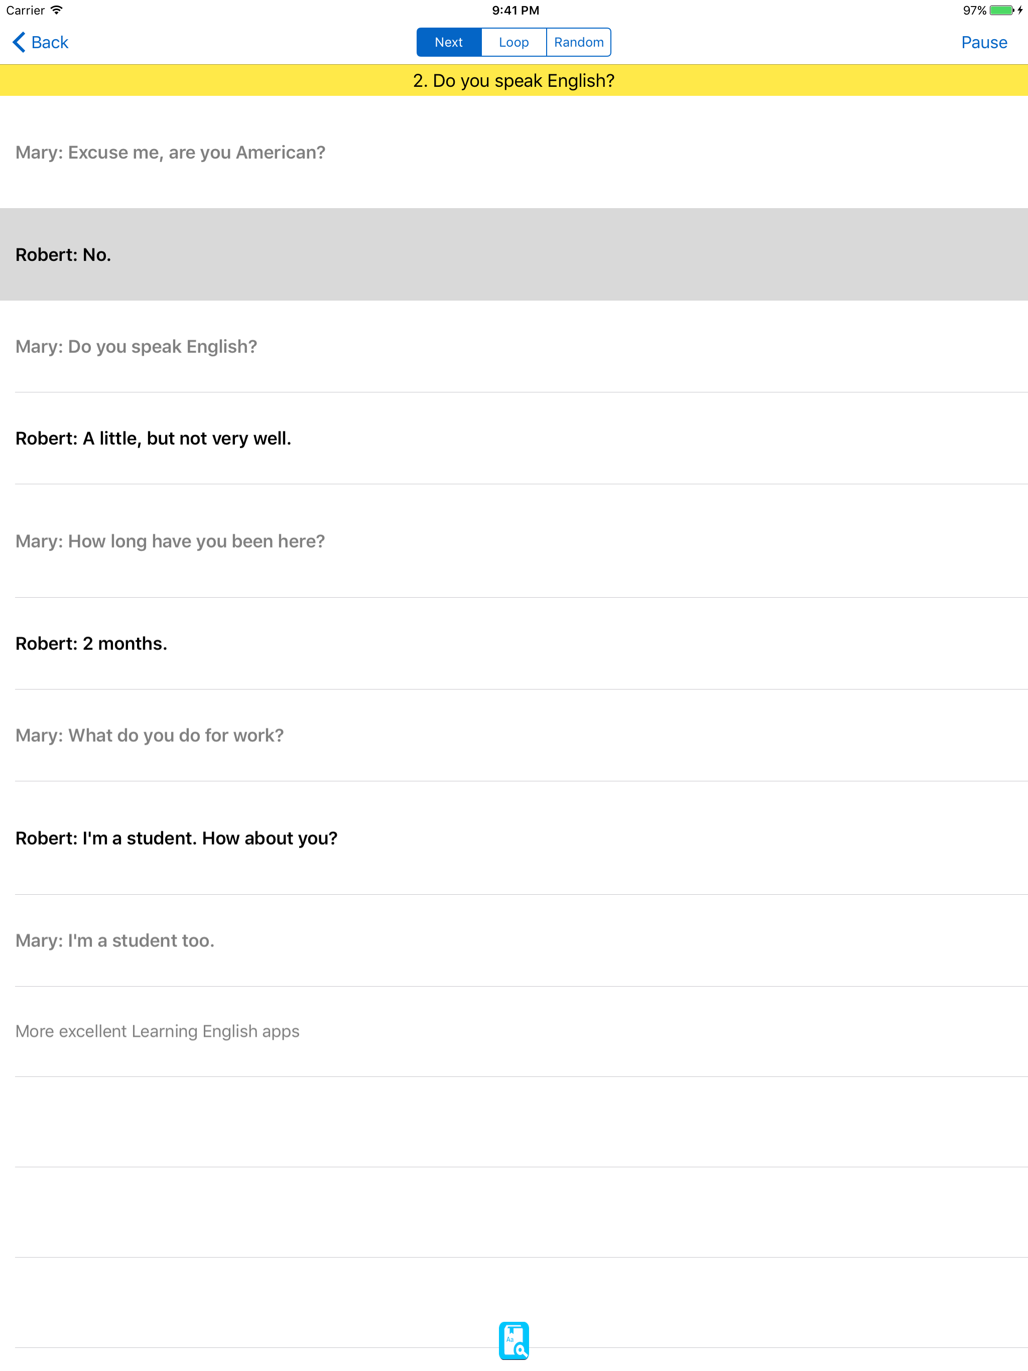
Task: Play "How long have you been here?"
Action: [x=171, y=541]
